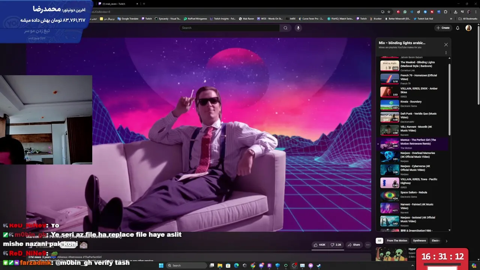Viewport: 480px width, 270px height.
Task: Select the All filter chip
Action: (379, 241)
